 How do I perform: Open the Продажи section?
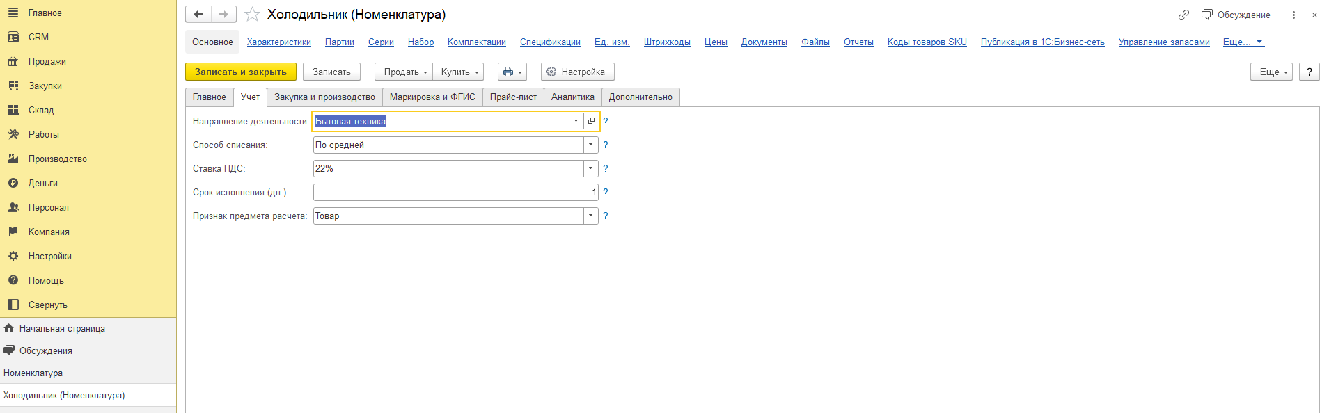pyautogui.click(x=47, y=61)
